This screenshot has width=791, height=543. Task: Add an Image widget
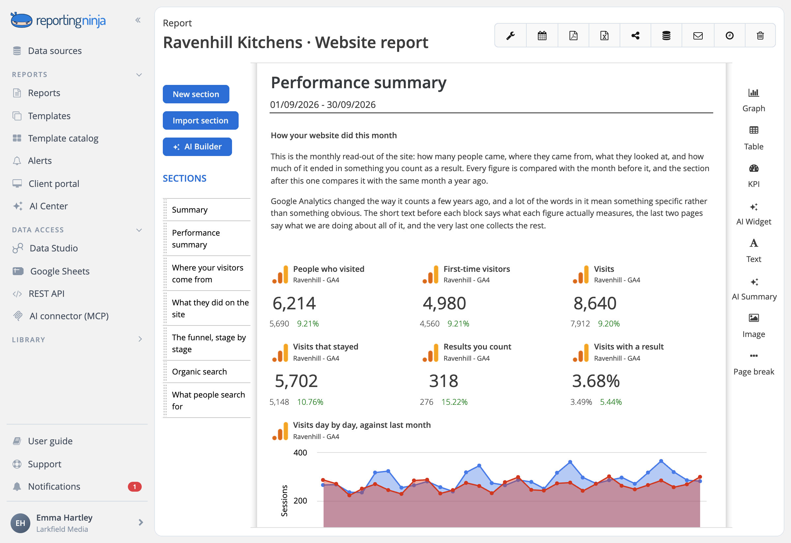point(753,326)
